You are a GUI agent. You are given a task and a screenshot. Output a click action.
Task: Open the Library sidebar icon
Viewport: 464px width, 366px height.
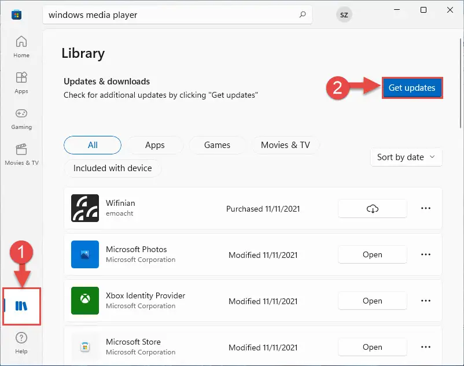point(21,306)
